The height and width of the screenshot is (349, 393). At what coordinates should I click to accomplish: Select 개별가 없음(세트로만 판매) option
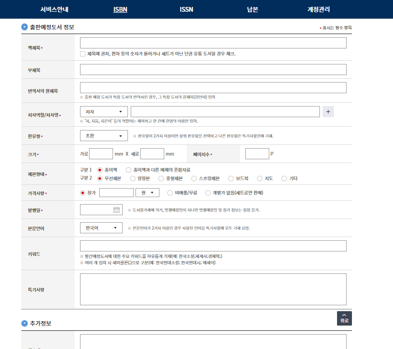click(x=208, y=193)
